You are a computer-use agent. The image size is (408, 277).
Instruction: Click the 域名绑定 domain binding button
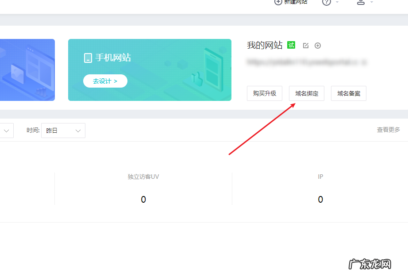(x=306, y=93)
